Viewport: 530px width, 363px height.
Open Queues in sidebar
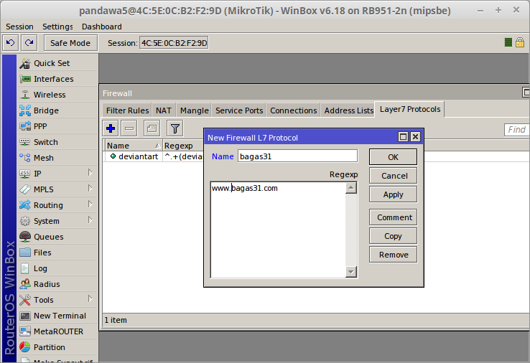point(57,237)
